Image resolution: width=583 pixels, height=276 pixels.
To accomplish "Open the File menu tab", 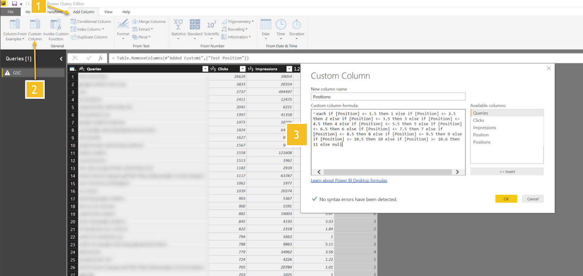I will pos(11,12).
